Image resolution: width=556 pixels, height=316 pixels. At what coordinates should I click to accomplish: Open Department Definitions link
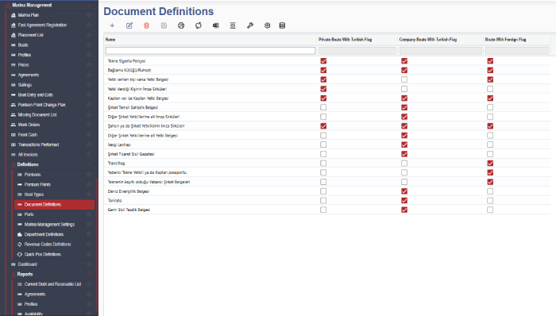pyautogui.click(x=44, y=234)
